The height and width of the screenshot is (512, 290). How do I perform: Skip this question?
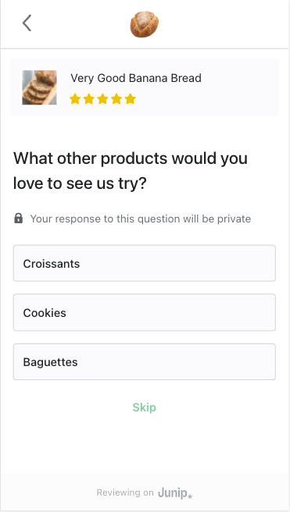(x=144, y=407)
